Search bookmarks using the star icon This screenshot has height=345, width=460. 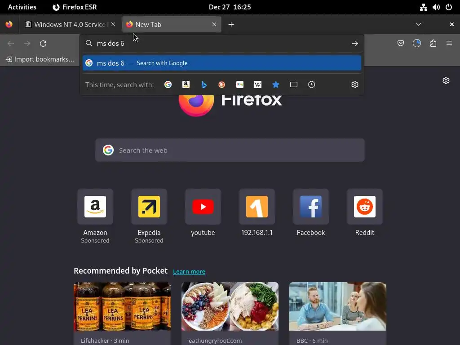coord(275,84)
